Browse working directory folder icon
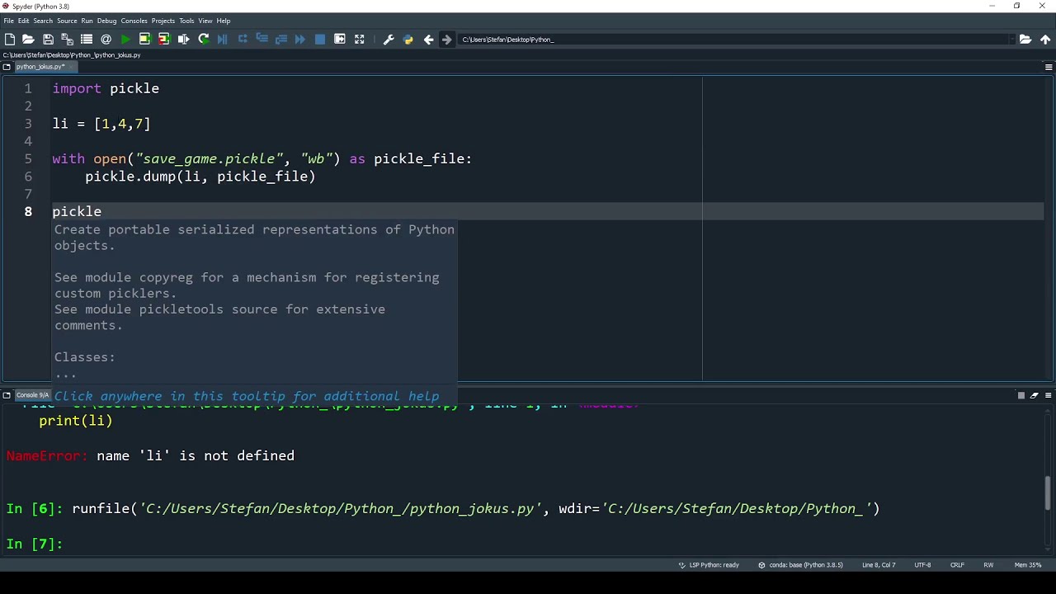Screen dimensions: 1056x594 pyautogui.click(x=1025, y=39)
